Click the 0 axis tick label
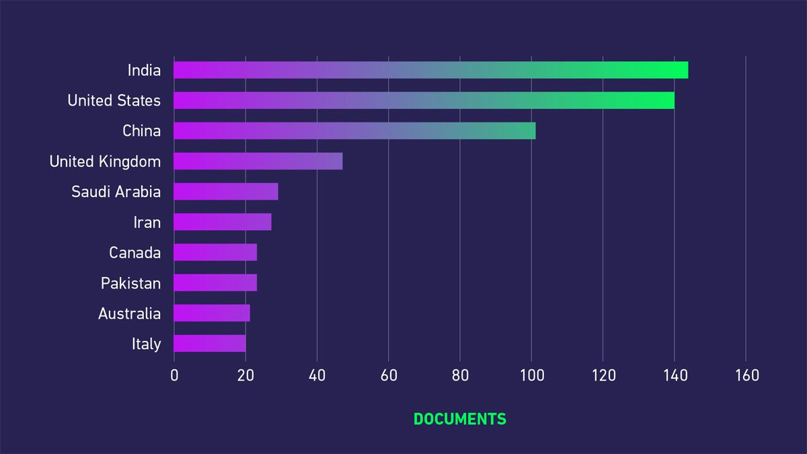This screenshot has height=454, width=807. coord(174,375)
